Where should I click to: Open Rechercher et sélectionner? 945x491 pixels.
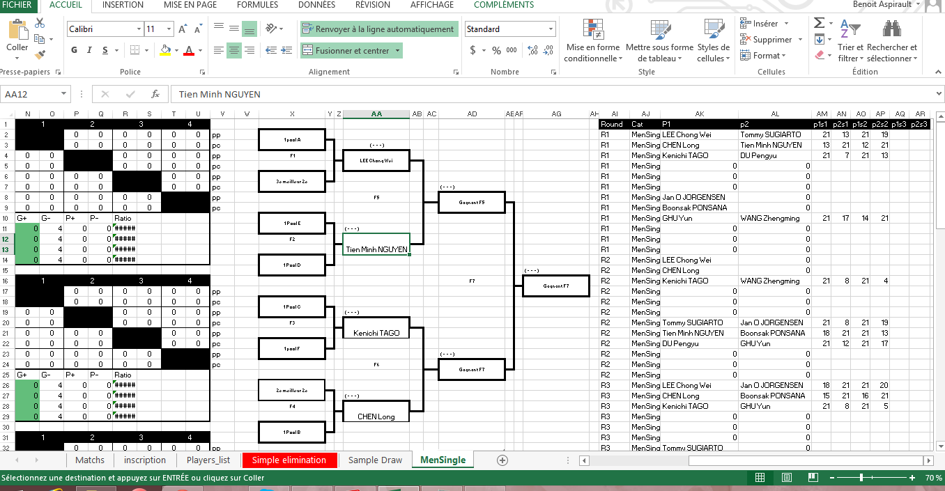pyautogui.click(x=891, y=40)
